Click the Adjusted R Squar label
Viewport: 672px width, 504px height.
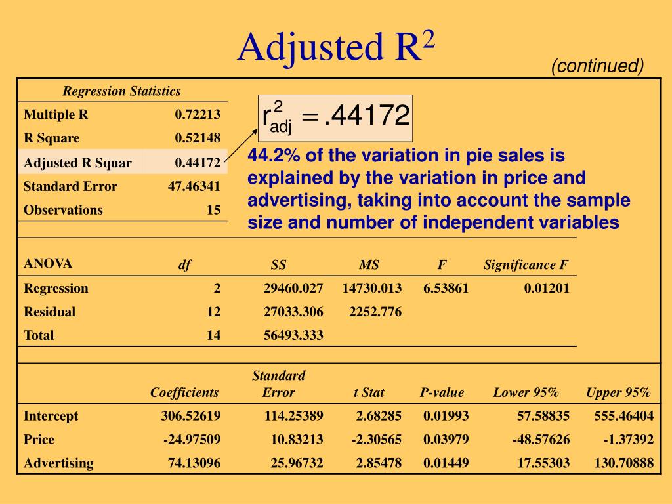coord(77,163)
